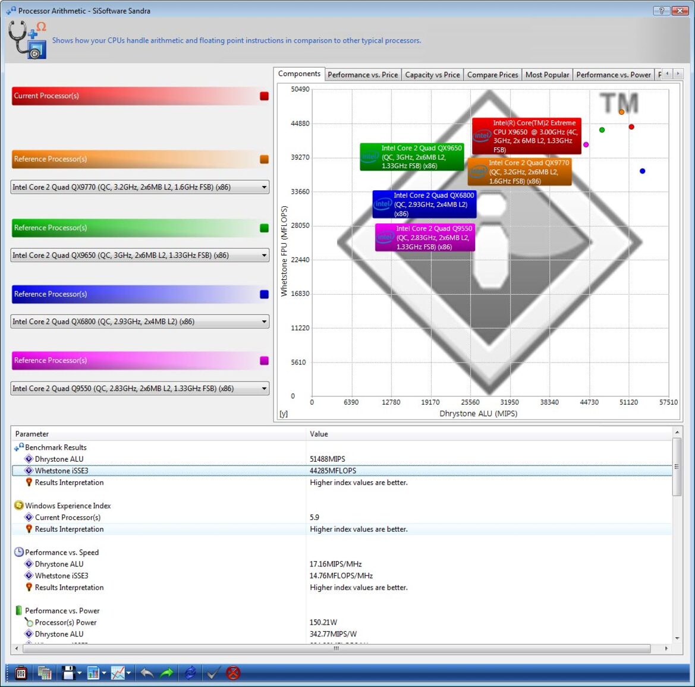The width and height of the screenshot is (695, 687).
Task: Click the blue QX6800 data point on chart
Action: pyautogui.click(x=642, y=171)
